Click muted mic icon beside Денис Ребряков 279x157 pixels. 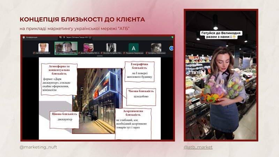pyautogui.click(x=79, y=53)
